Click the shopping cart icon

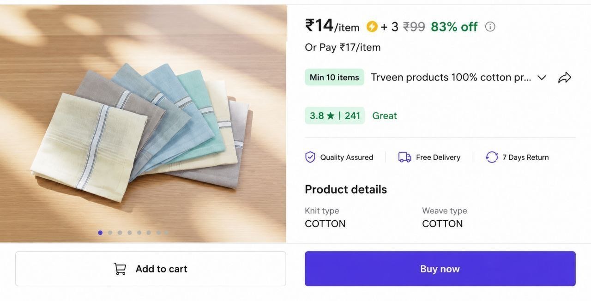coord(120,269)
